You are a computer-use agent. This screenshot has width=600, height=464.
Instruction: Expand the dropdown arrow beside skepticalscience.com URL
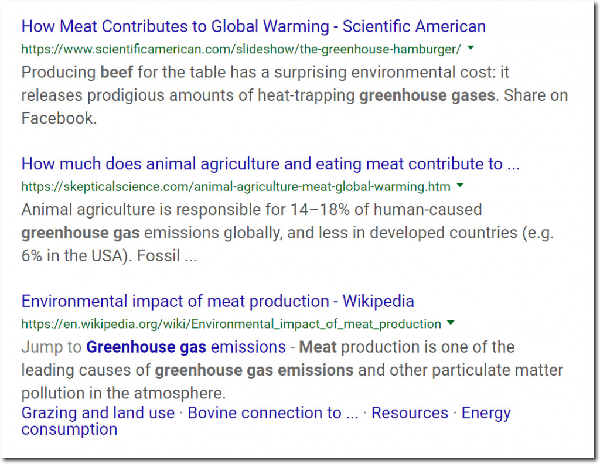[460, 186]
